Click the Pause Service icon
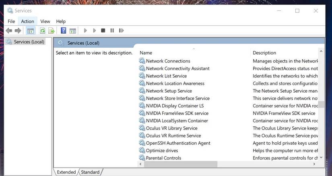332x176 pixels. click(x=112, y=30)
